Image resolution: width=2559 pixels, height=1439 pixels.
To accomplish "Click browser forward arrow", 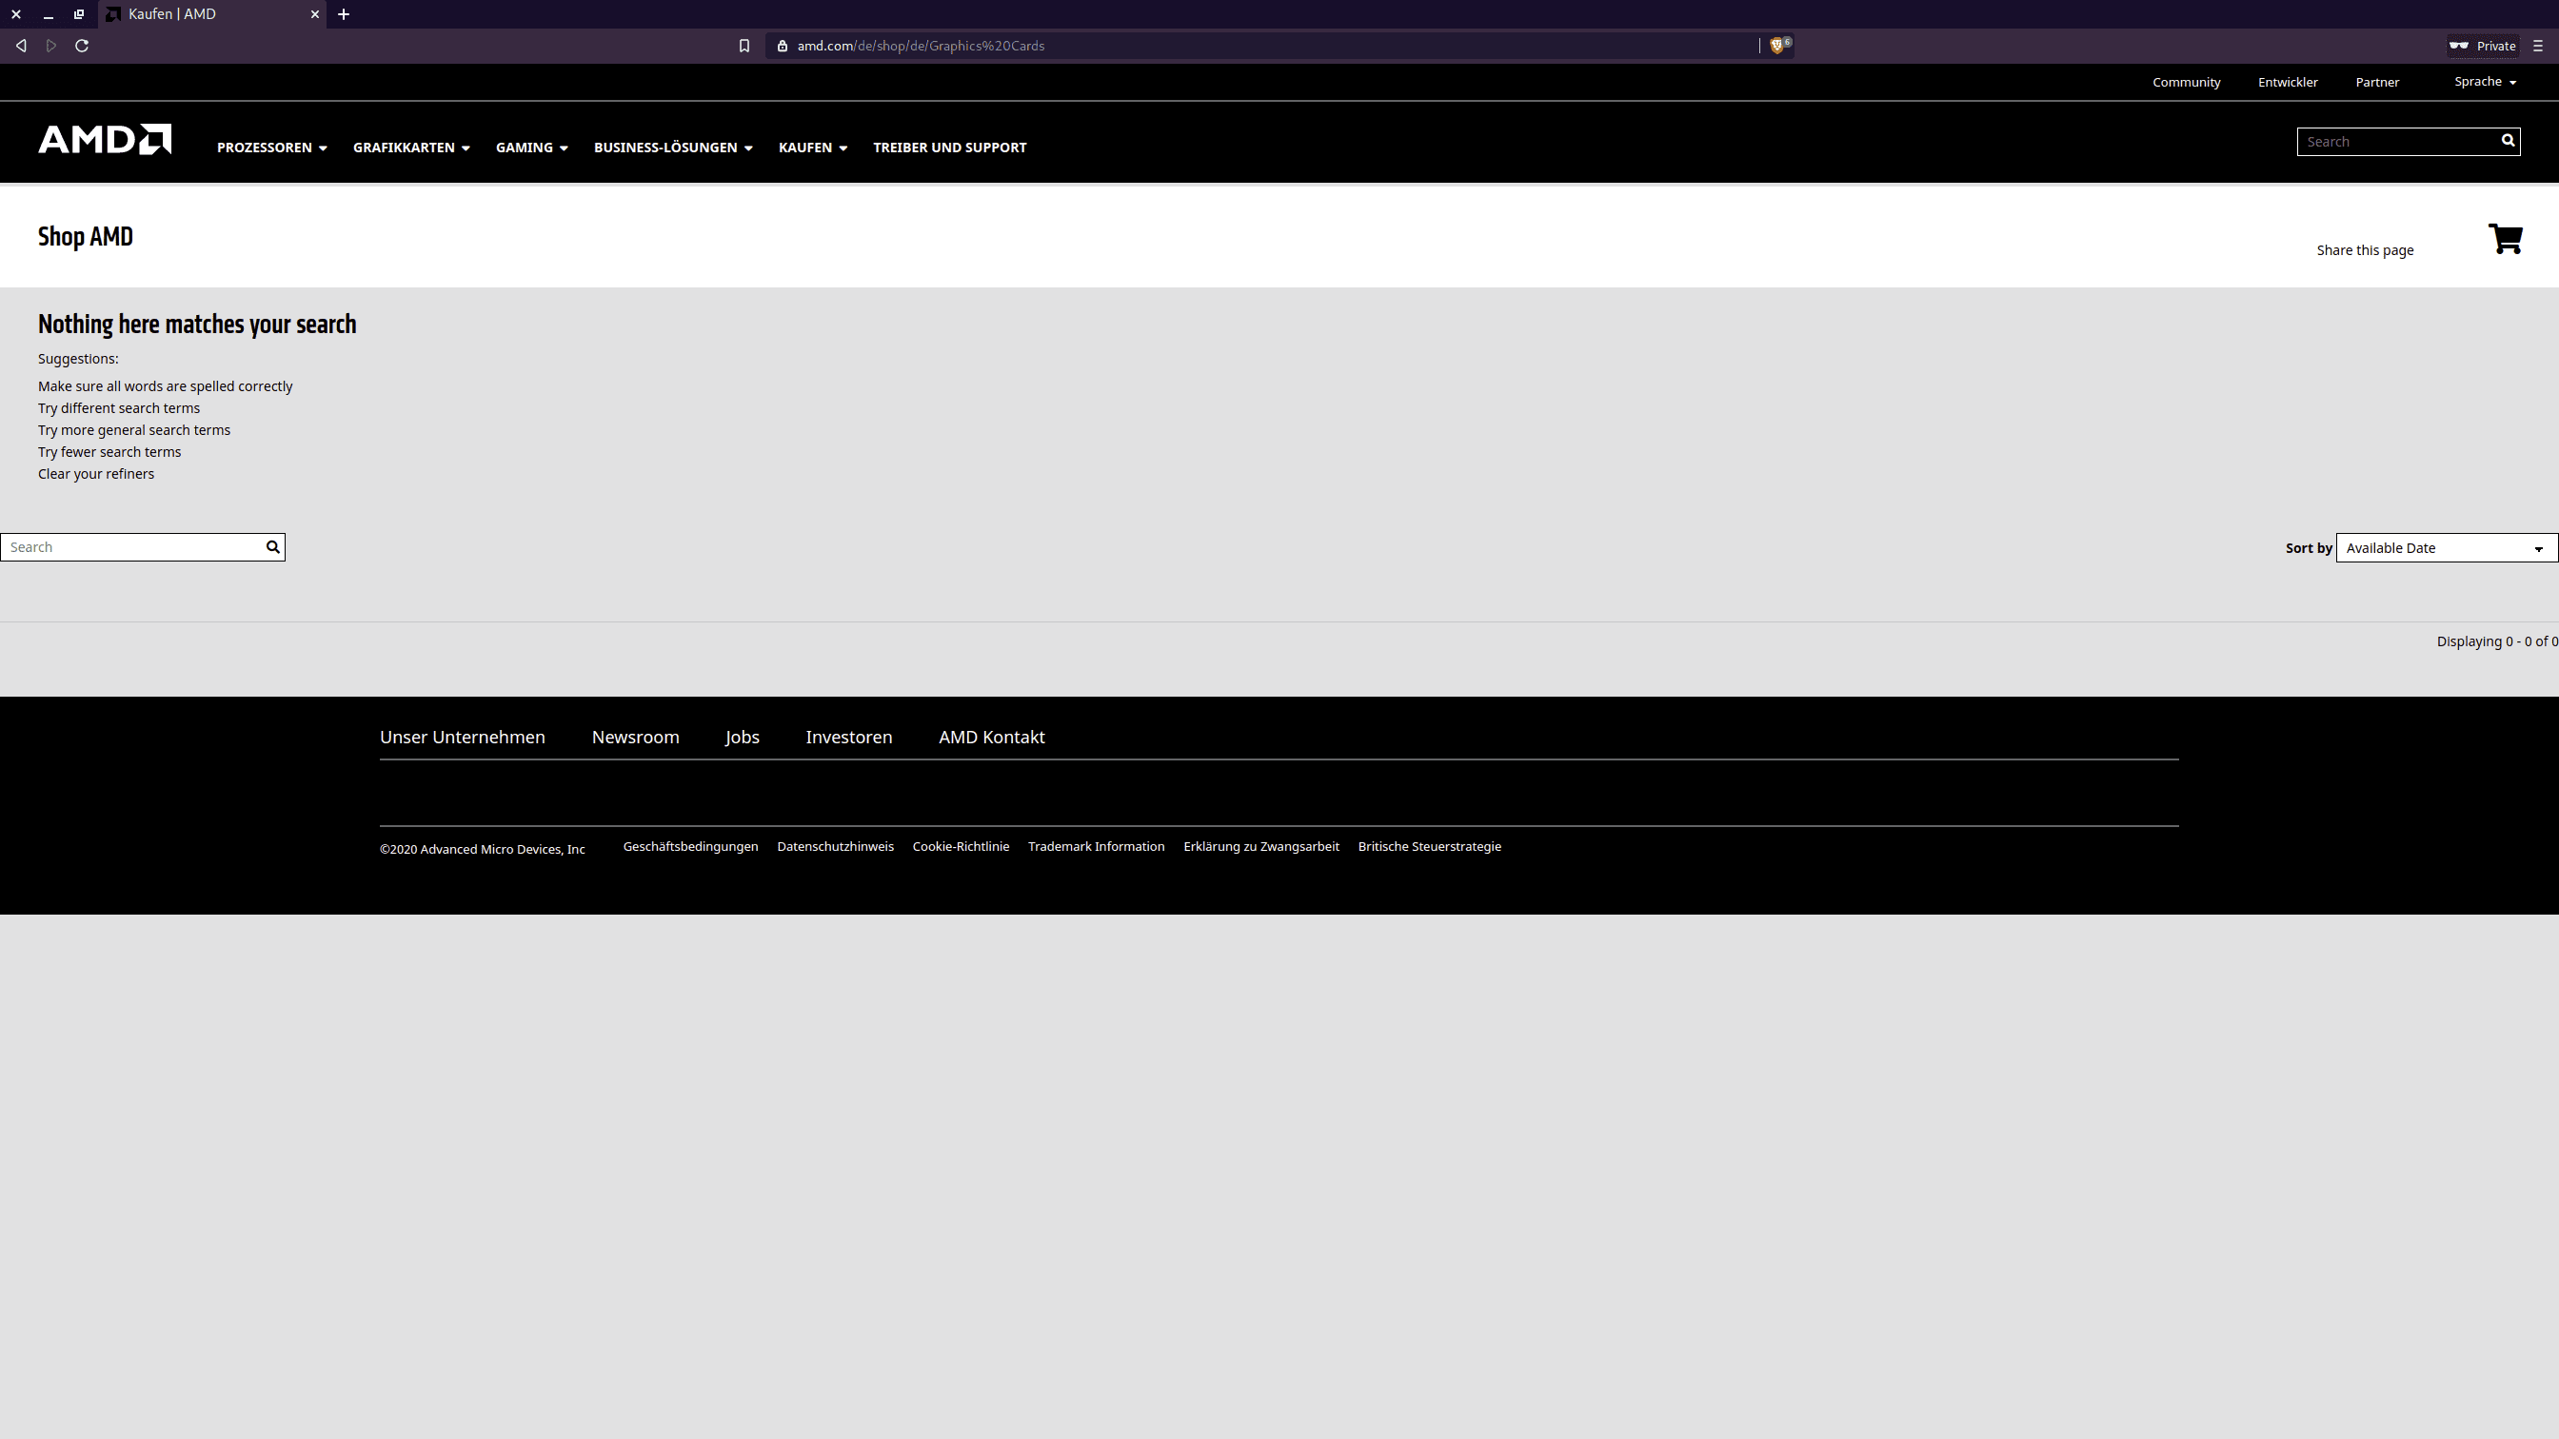I will click(51, 46).
